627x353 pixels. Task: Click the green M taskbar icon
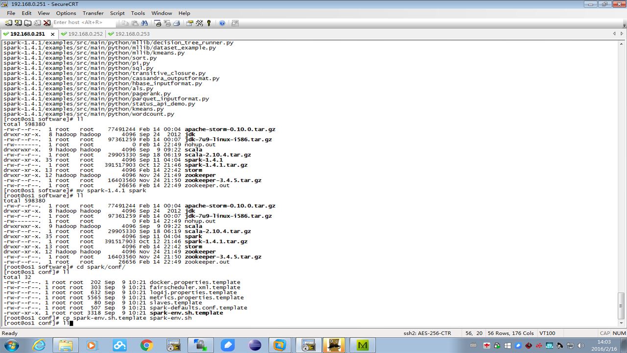tap(362, 345)
